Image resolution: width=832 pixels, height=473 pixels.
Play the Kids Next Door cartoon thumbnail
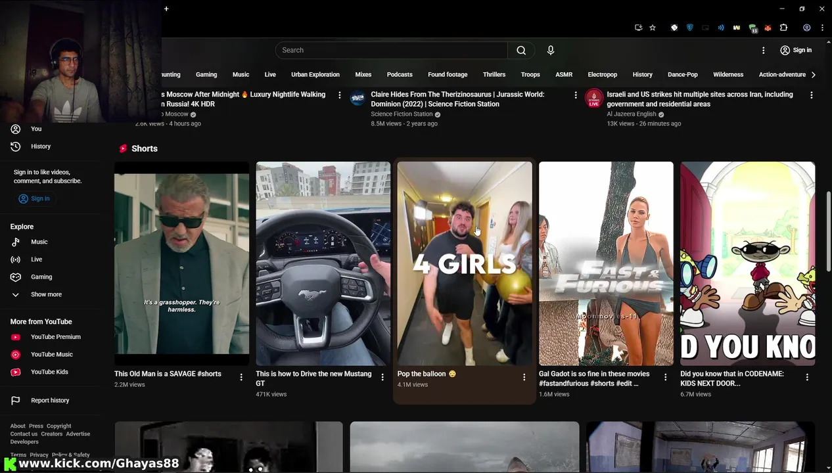[748, 263]
